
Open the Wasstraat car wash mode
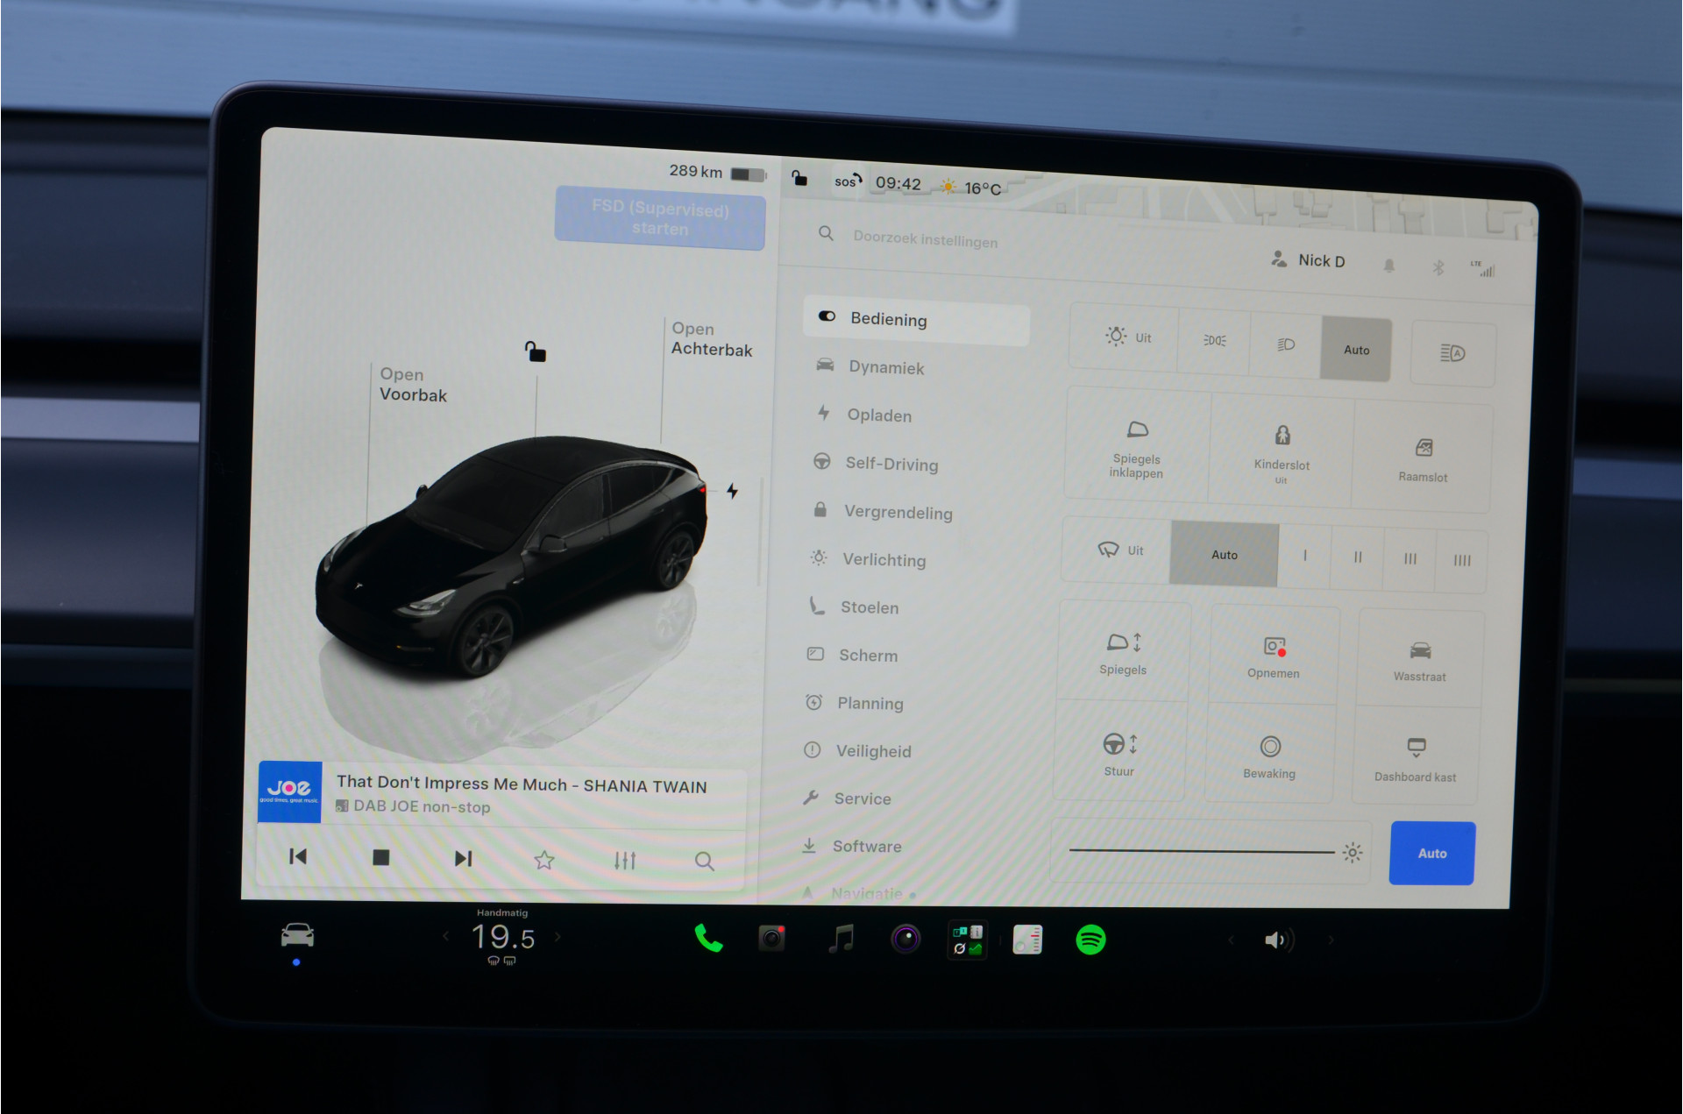pos(1420,660)
